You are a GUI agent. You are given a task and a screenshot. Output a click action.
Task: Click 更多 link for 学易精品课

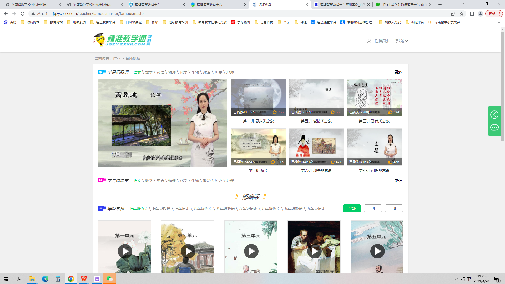tap(398, 72)
